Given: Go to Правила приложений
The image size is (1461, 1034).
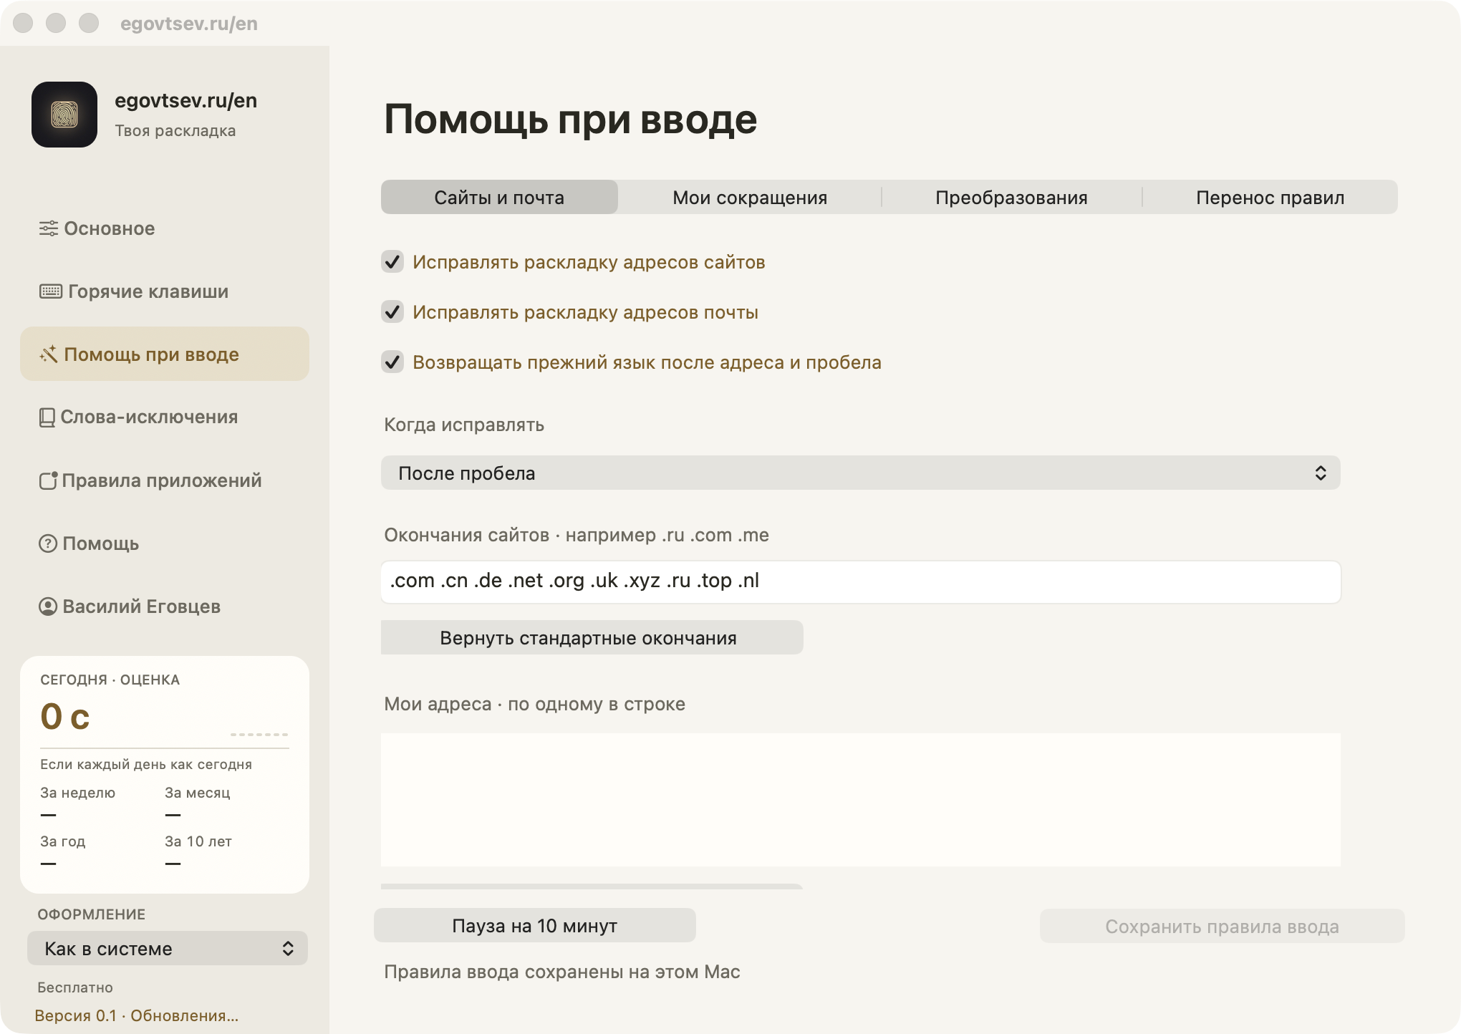Looking at the screenshot, I should (165, 480).
